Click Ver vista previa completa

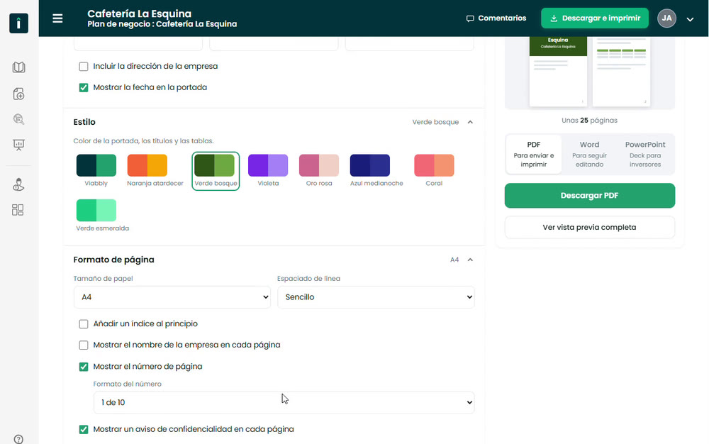click(590, 228)
